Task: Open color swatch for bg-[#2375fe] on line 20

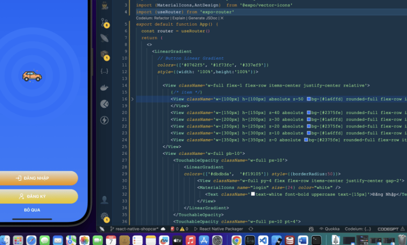Action: pyautogui.click(x=308, y=113)
